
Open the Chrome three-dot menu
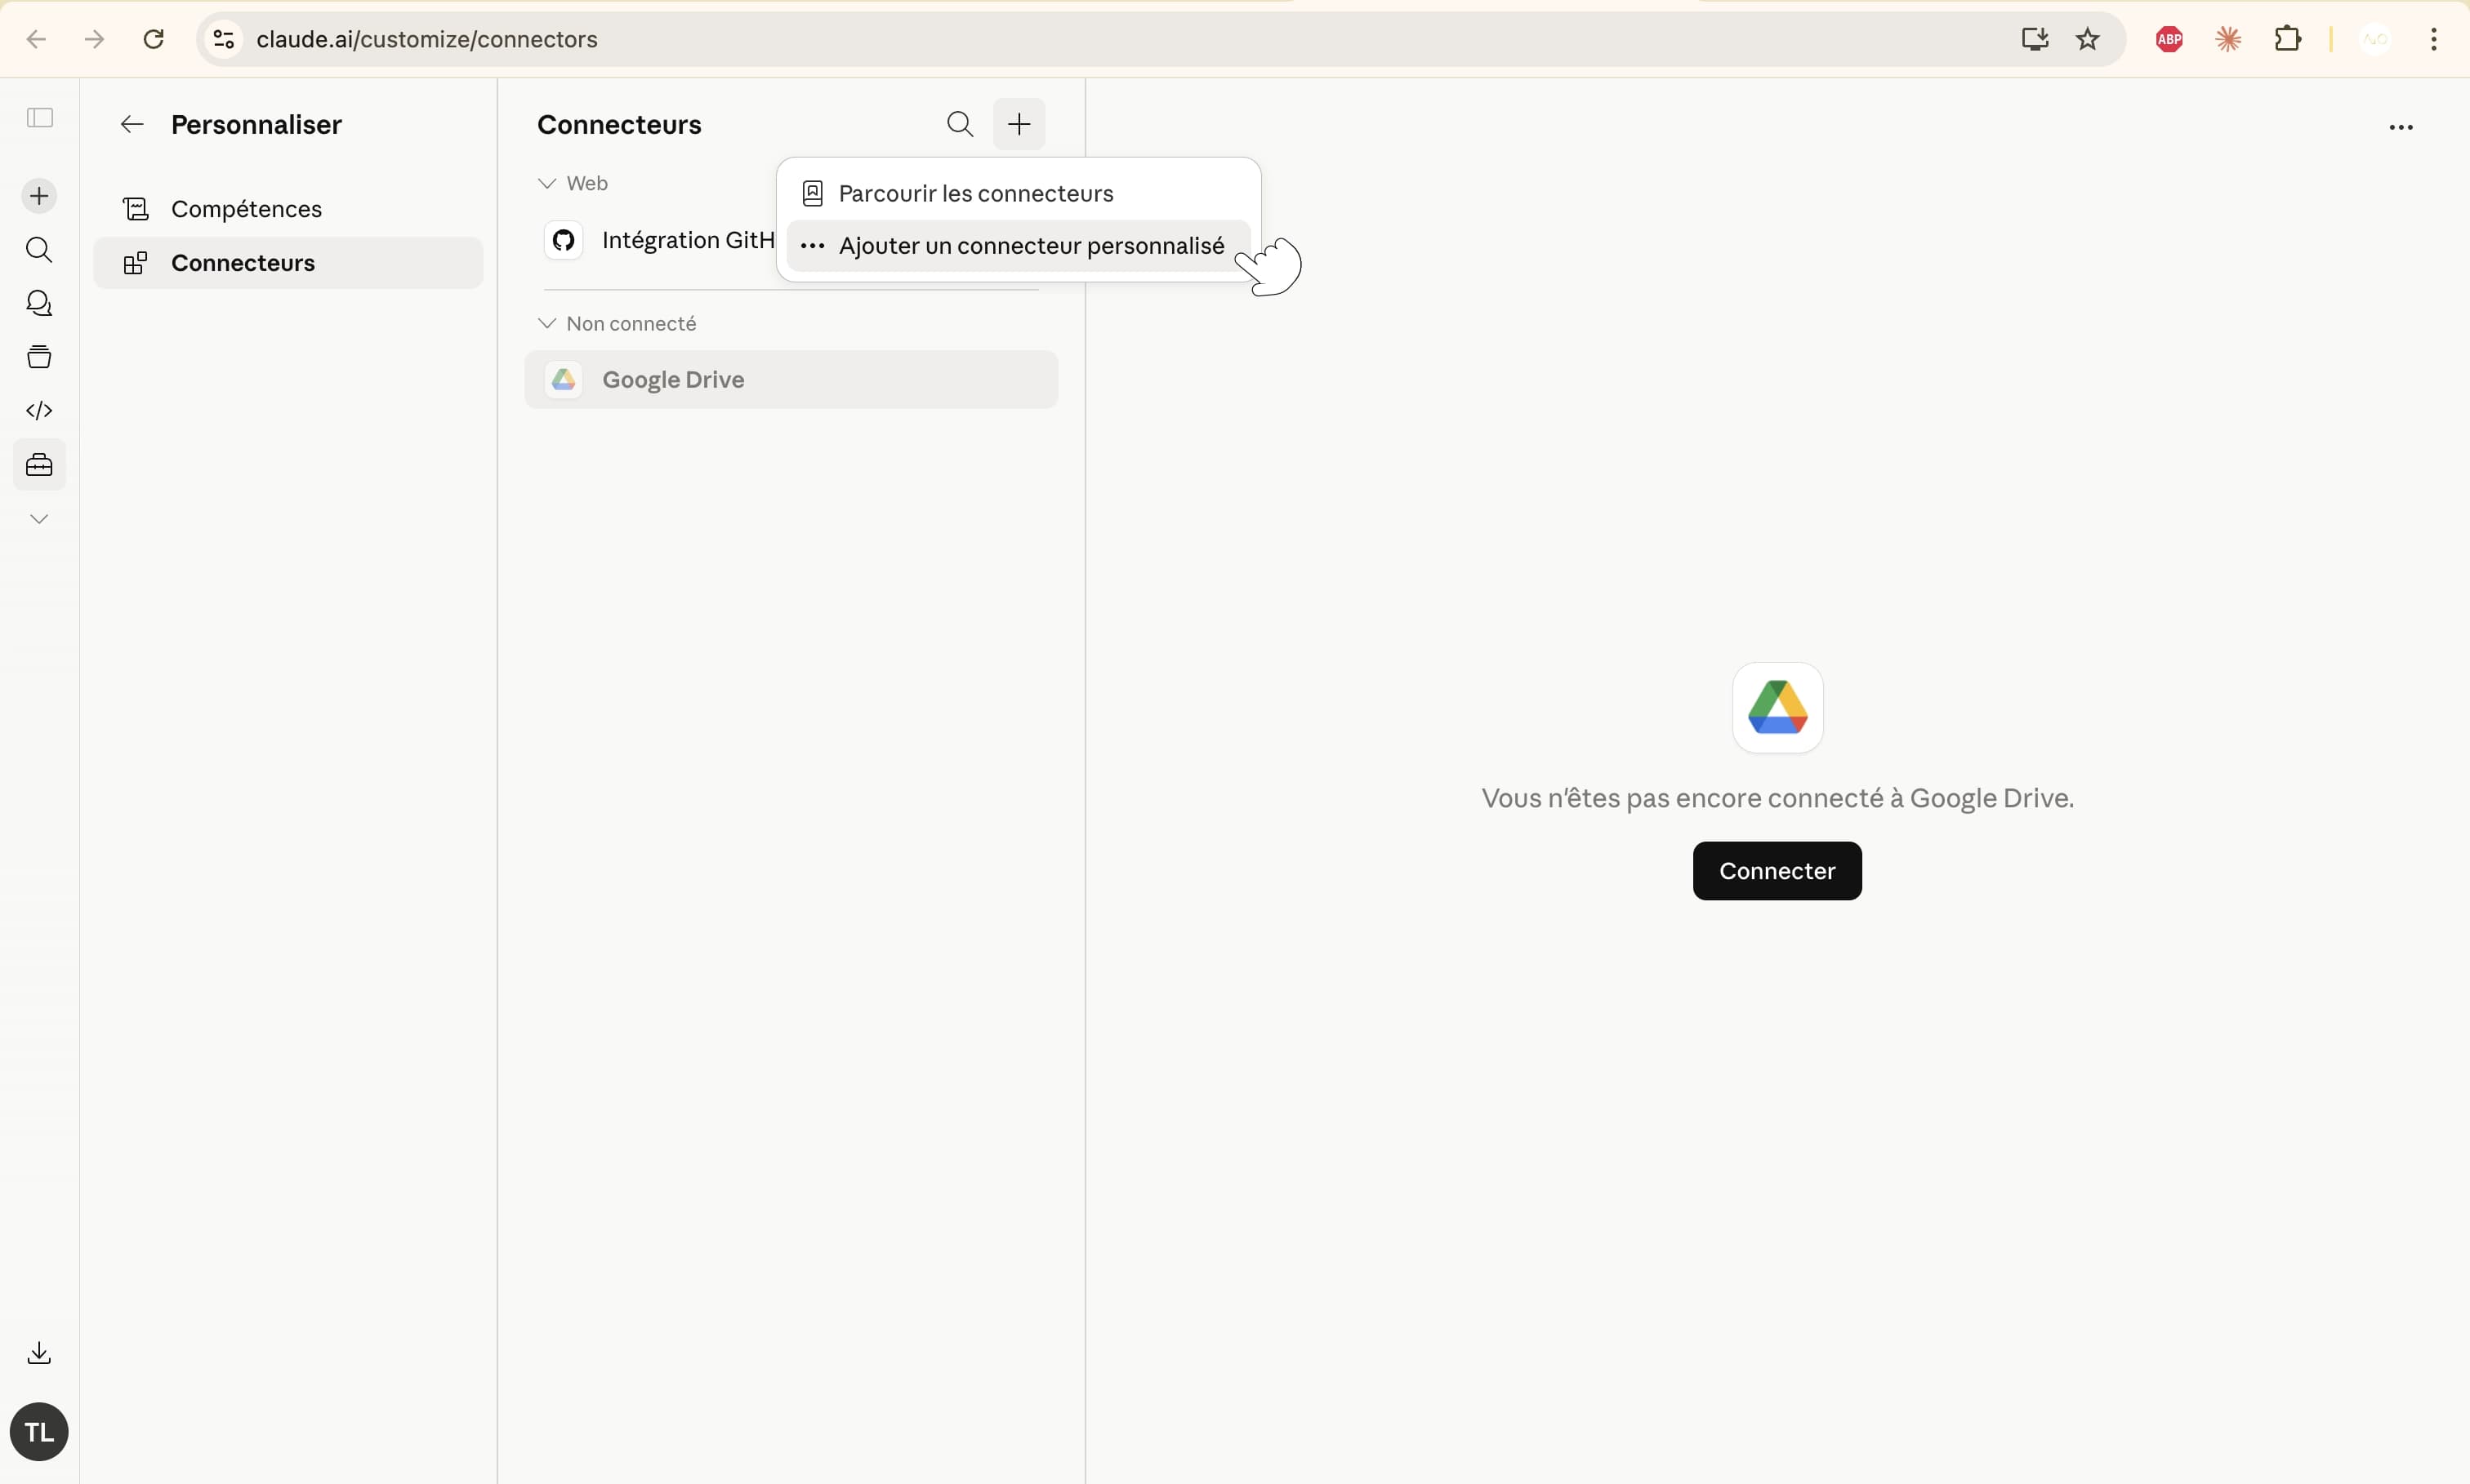click(2434, 39)
